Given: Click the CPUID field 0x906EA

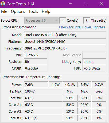Looking at the screenshot, I should coord(36,68).
